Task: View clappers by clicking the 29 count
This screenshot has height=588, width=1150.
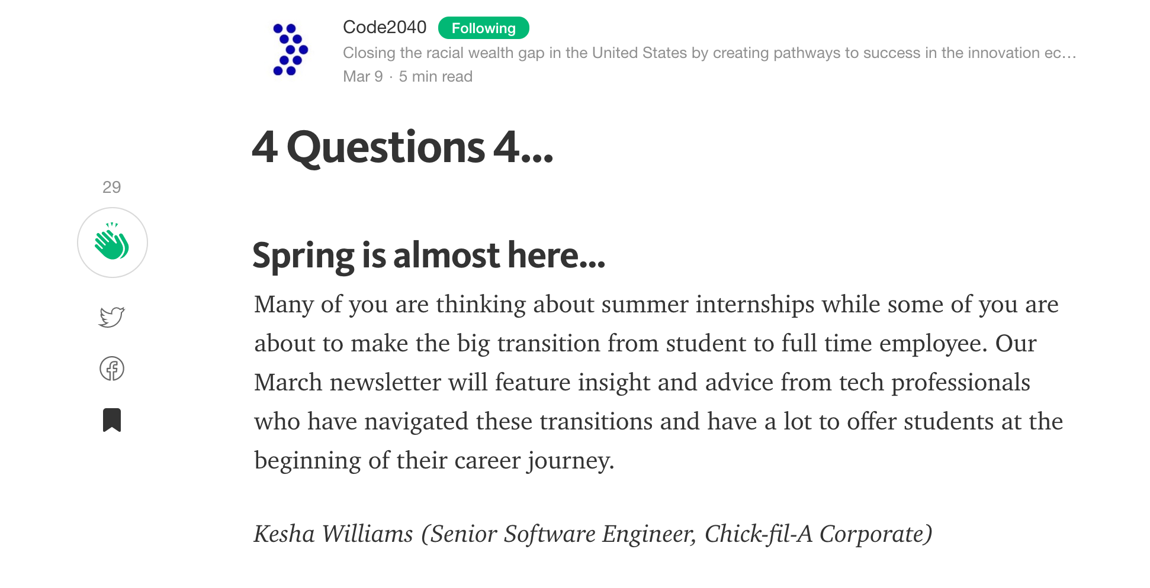Action: (x=112, y=187)
